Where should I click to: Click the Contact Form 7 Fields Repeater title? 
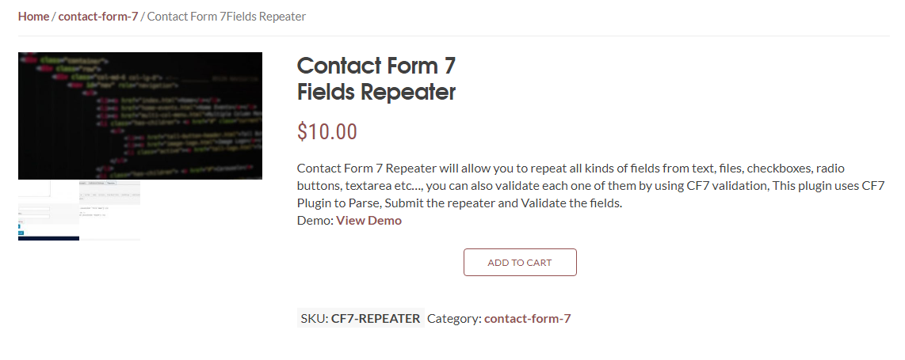pos(376,78)
